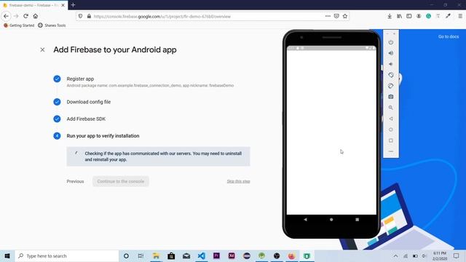Open page actions three-dot menu
Viewport: 466px width, 262px height.
(328, 16)
